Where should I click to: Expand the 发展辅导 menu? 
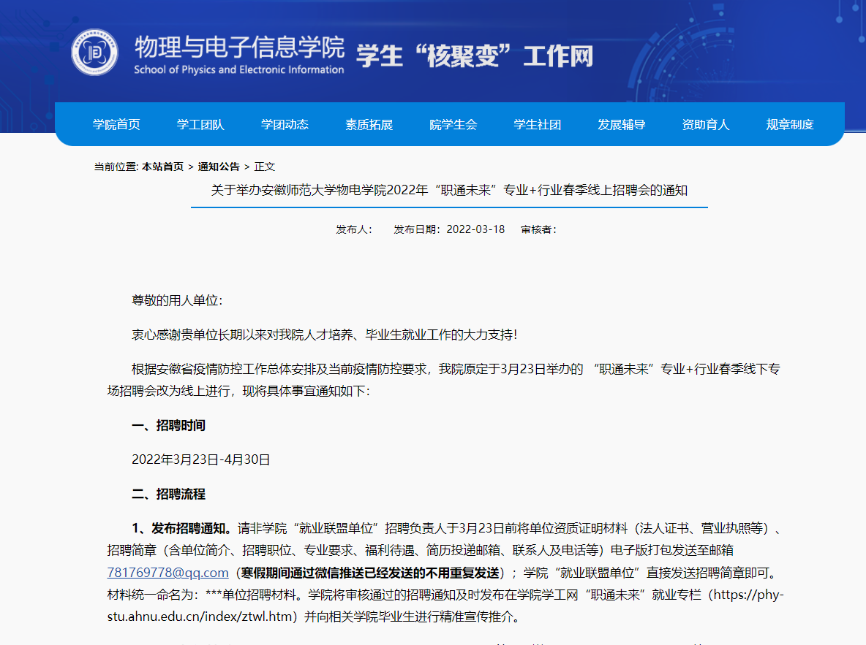[621, 125]
